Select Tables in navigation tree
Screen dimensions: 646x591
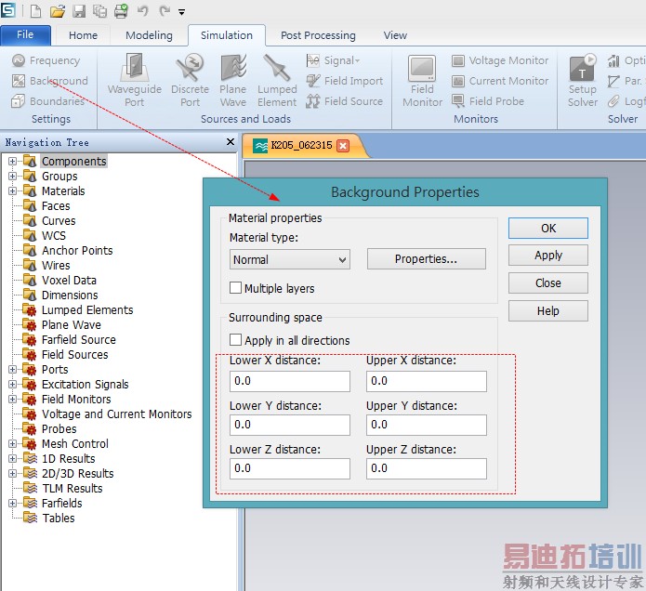pos(58,518)
